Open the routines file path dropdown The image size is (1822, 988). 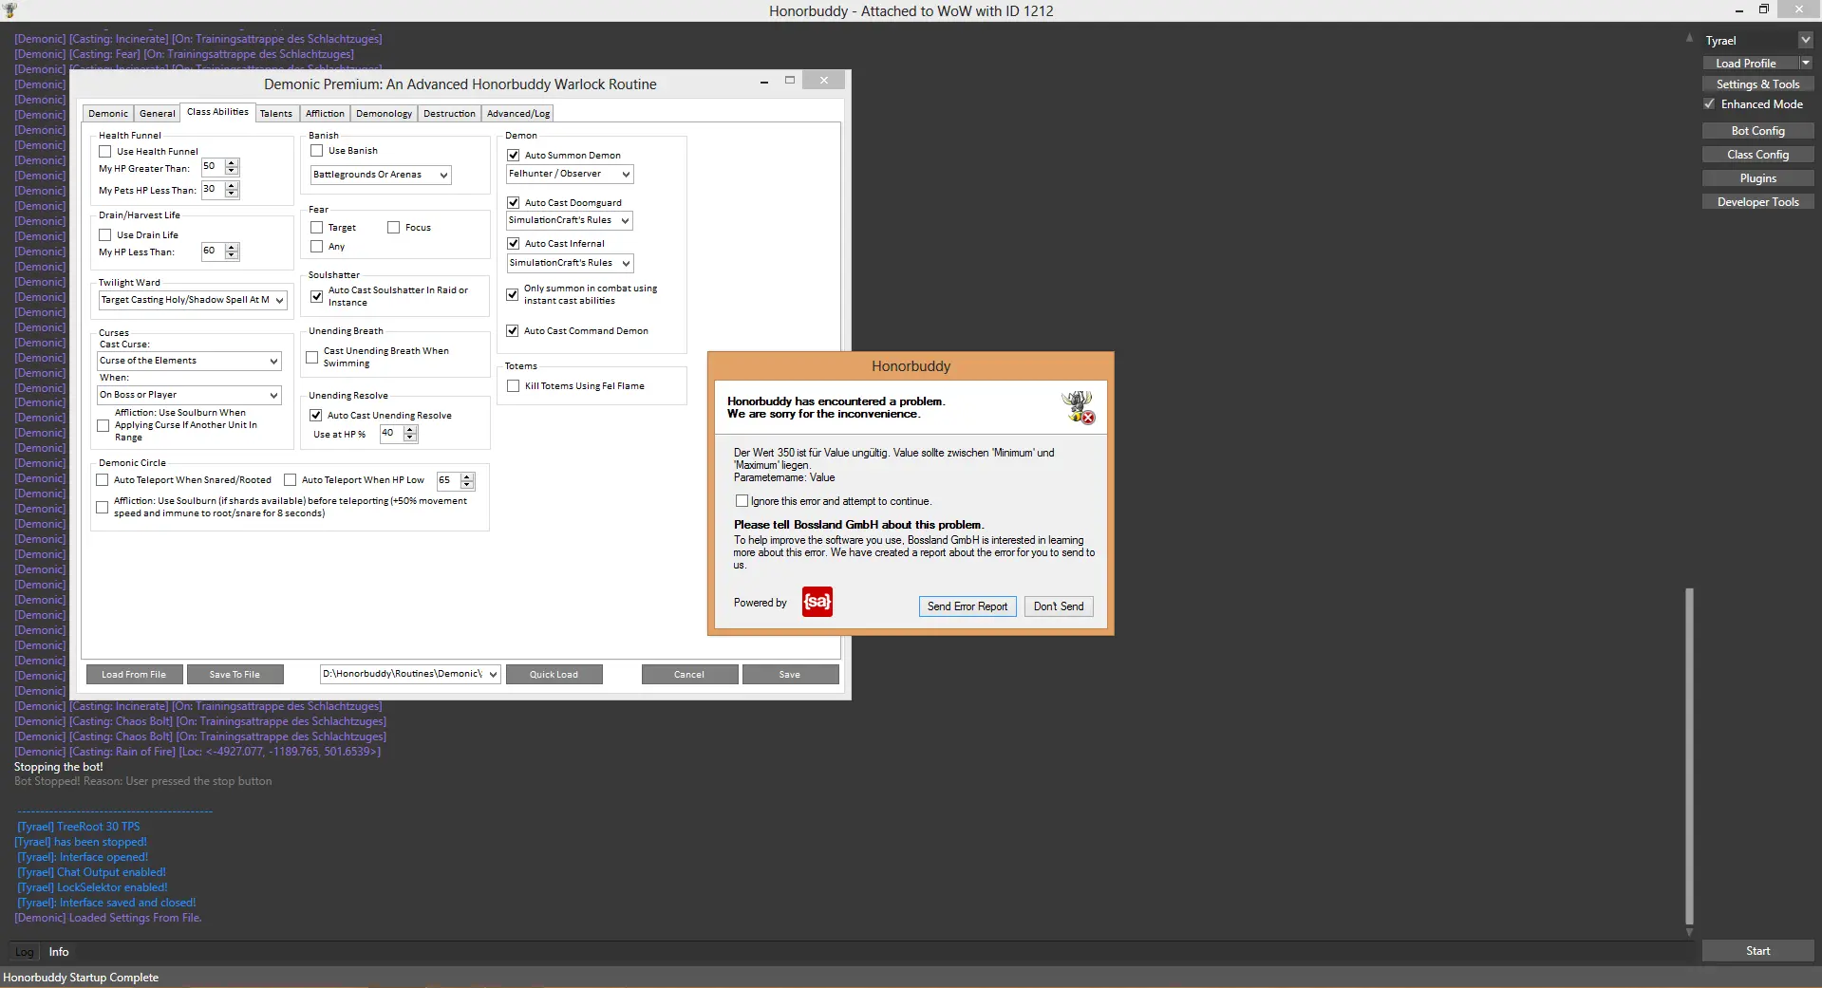410,674
